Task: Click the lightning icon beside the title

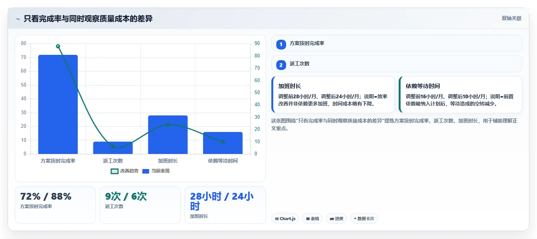Action: (18, 19)
